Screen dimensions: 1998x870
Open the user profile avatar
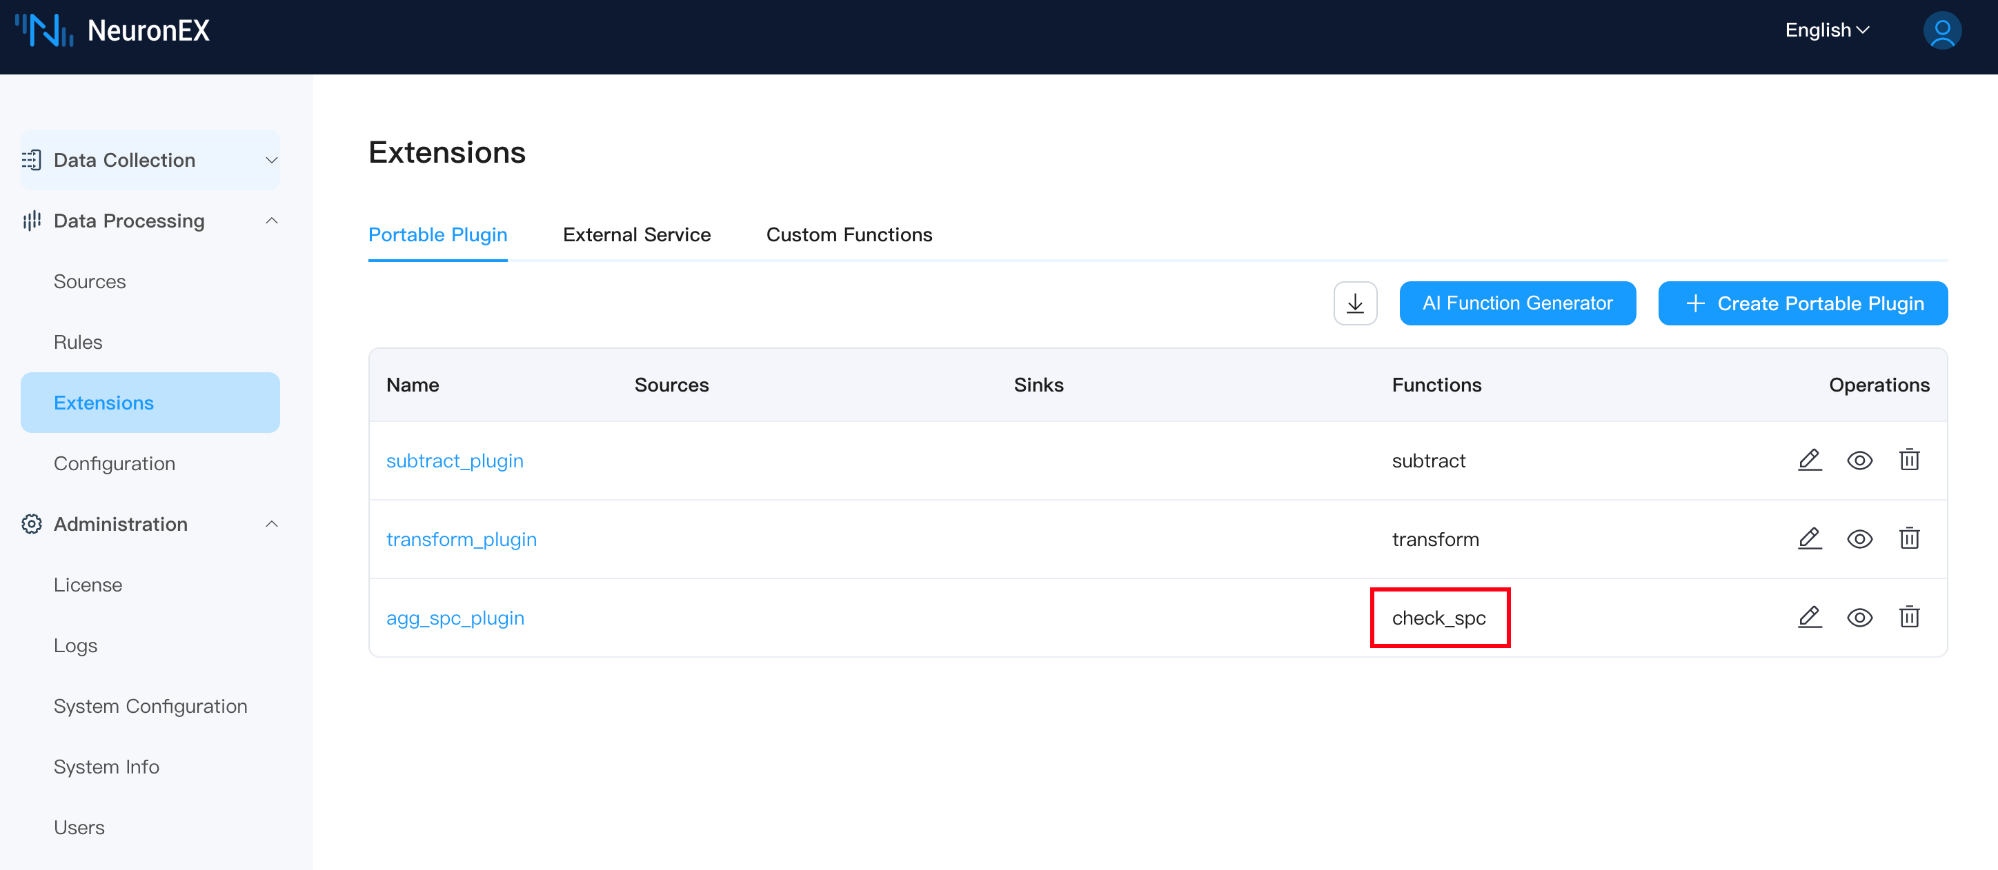(1941, 31)
